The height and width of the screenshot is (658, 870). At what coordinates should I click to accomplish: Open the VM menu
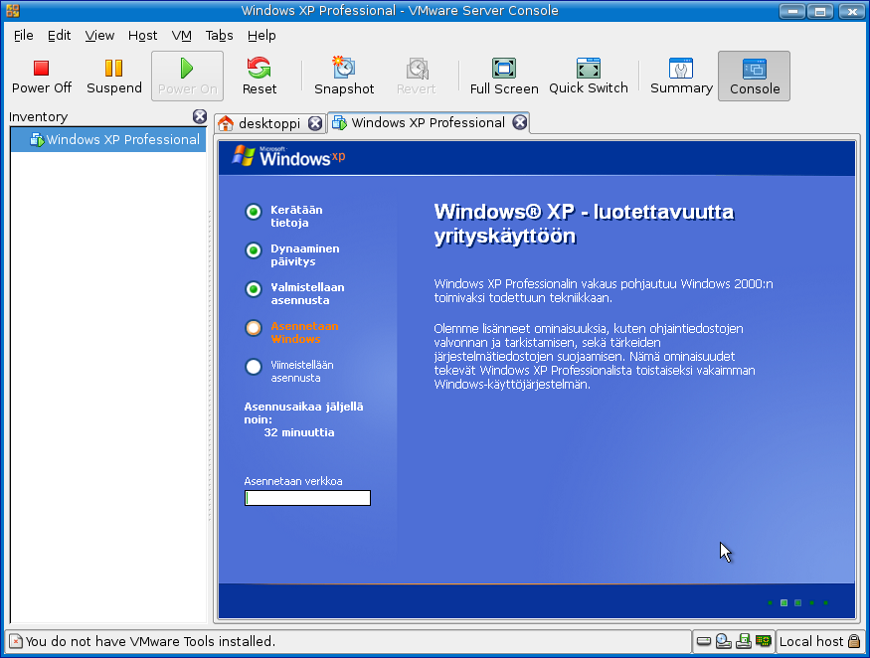point(181,35)
